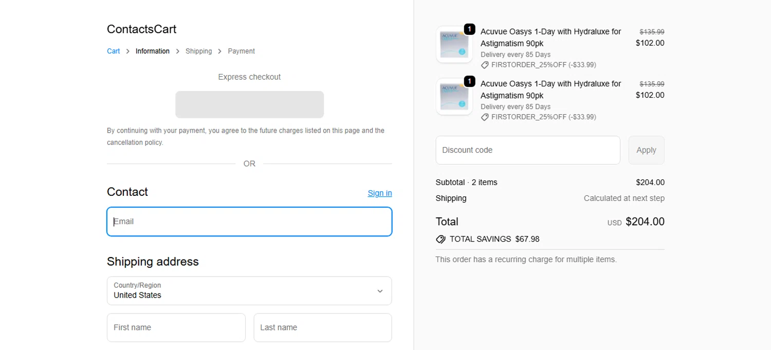Click Discount code input field
This screenshot has height=350, width=771.
pos(528,150)
